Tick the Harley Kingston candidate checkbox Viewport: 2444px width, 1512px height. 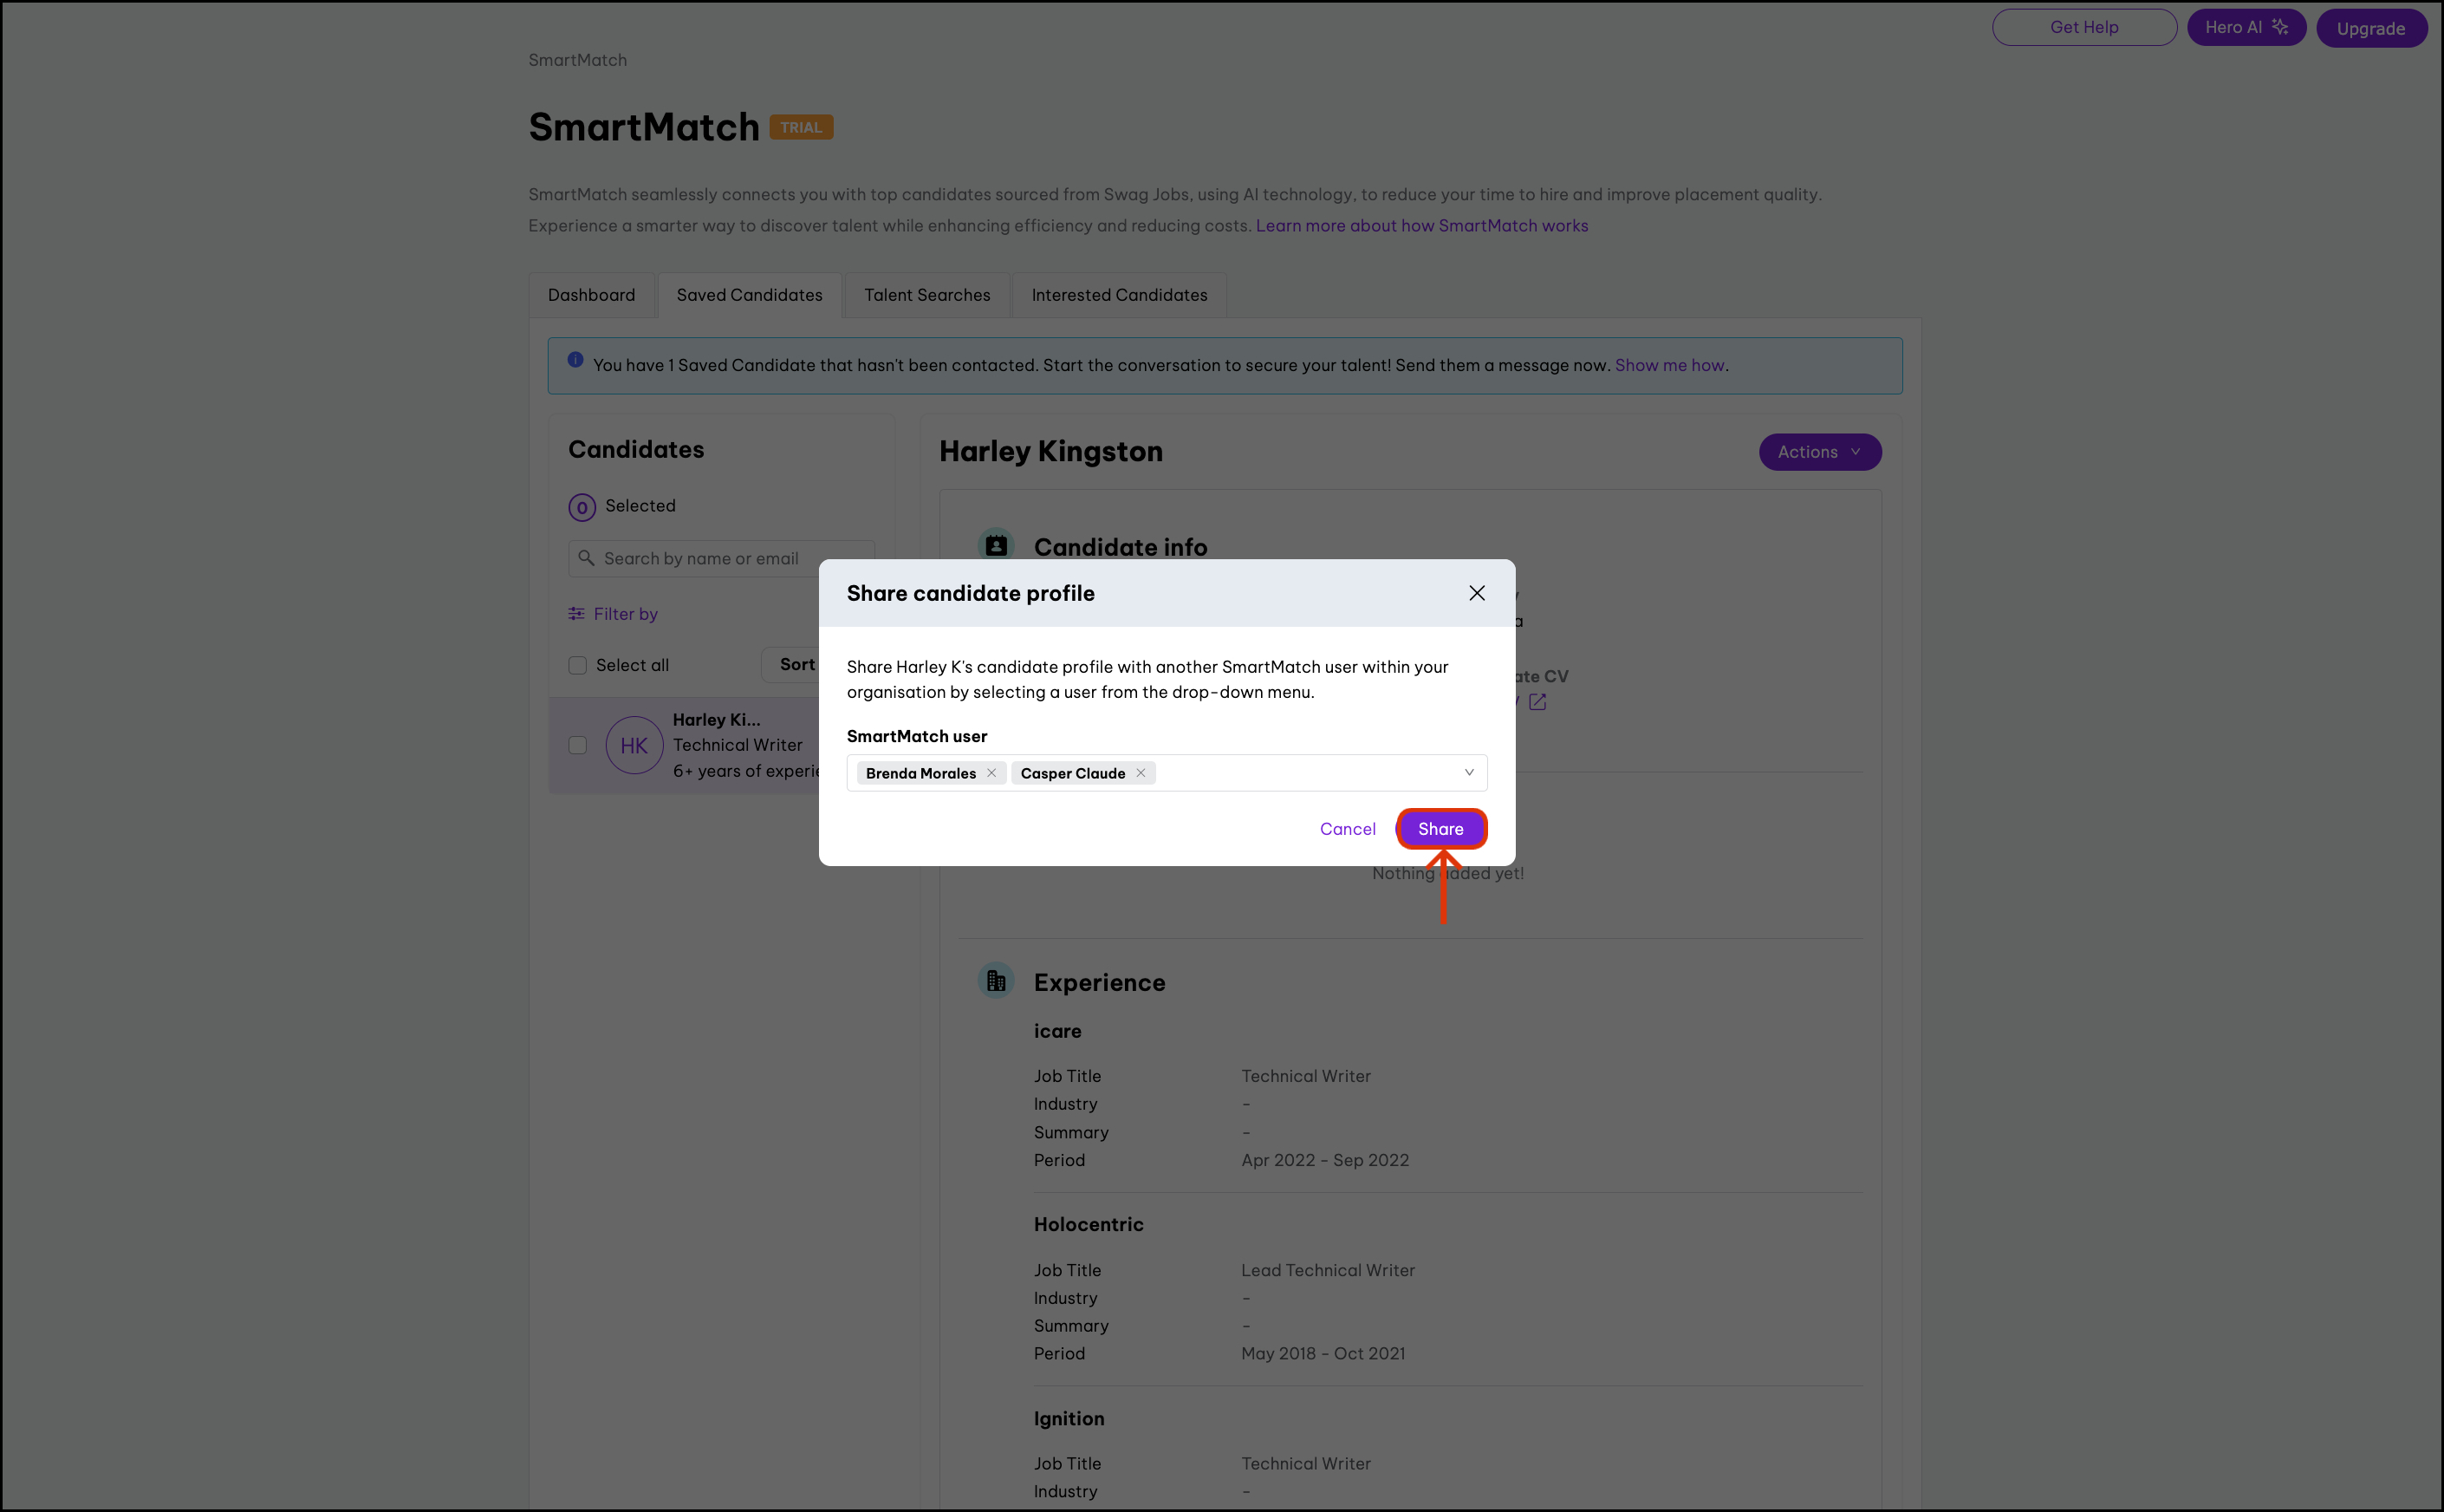tap(578, 745)
